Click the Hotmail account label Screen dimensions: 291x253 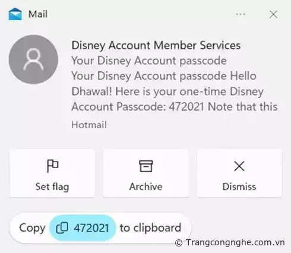(89, 125)
